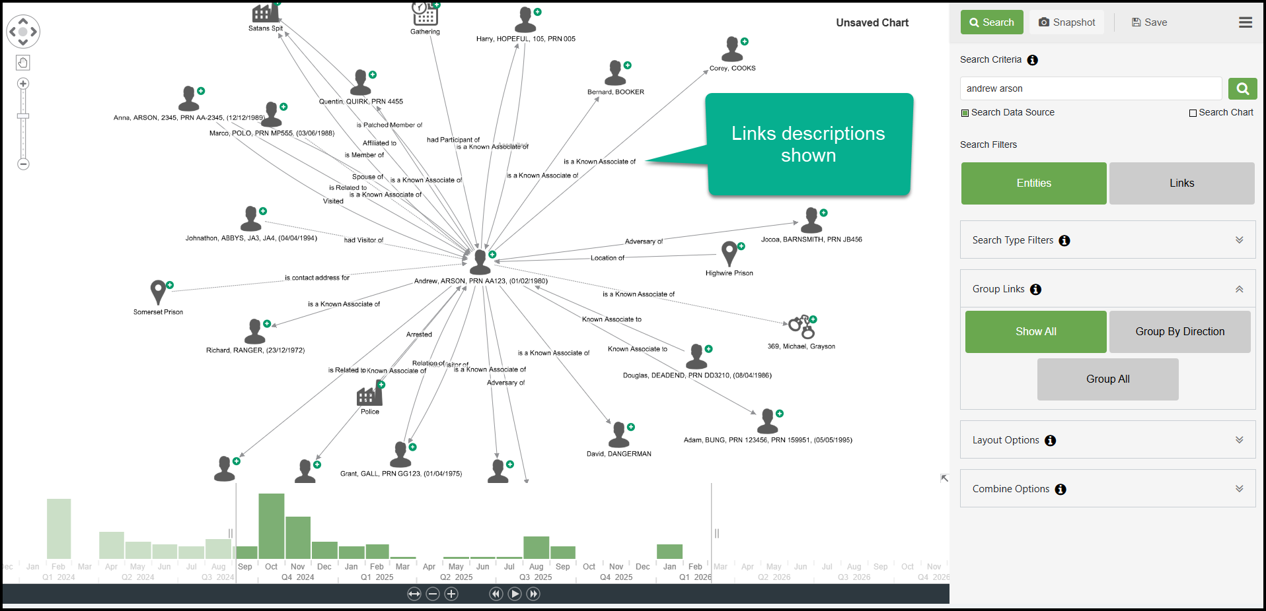Switch to the Entities filter tab
This screenshot has width=1266, height=611.
click(1033, 183)
